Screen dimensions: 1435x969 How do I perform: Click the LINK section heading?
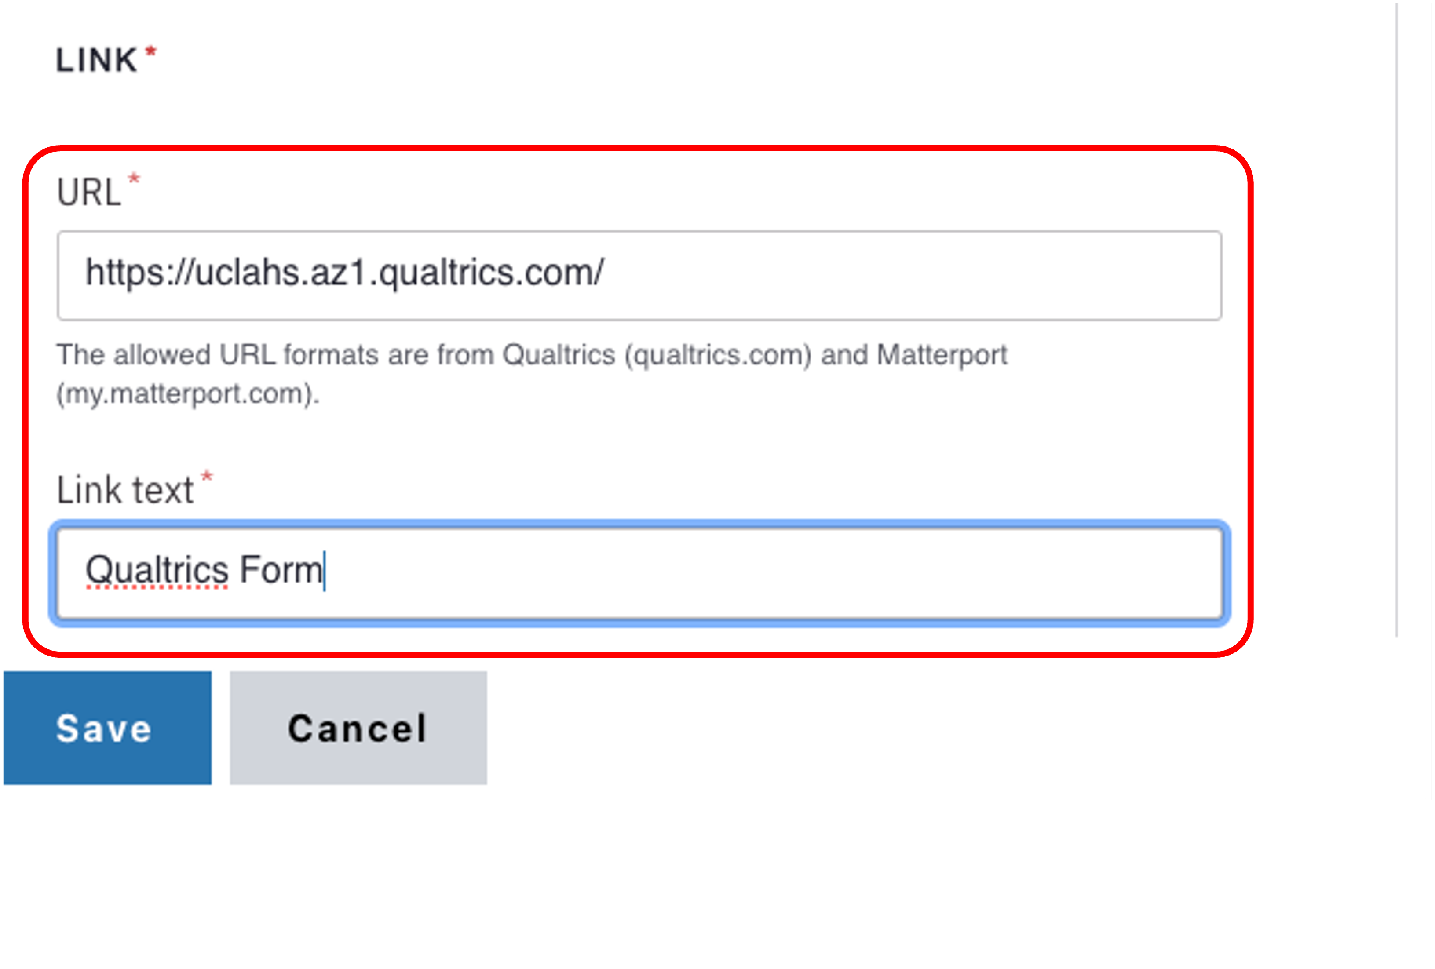[x=96, y=61]
